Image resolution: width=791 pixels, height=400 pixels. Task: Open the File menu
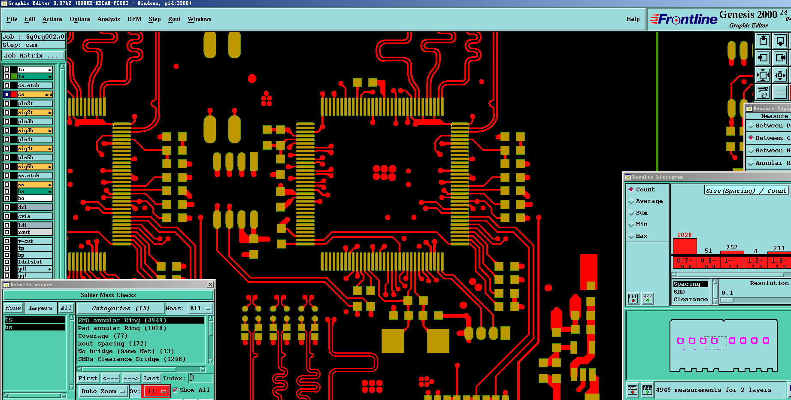[12, 19]
